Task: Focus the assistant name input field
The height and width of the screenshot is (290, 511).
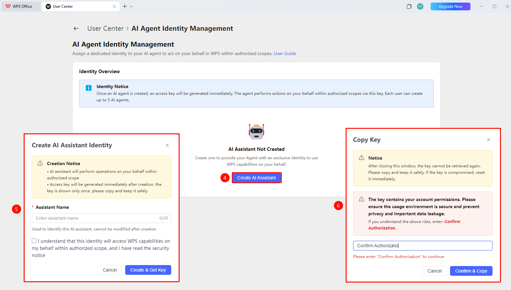Action: pyautogui.click(x=101, y=218)
